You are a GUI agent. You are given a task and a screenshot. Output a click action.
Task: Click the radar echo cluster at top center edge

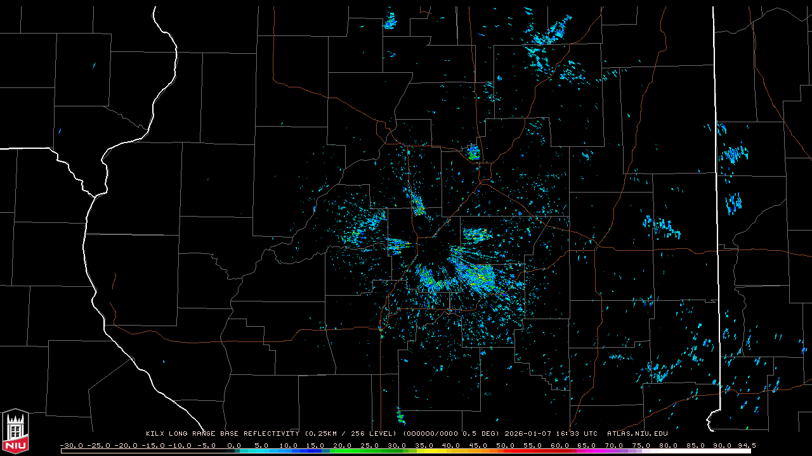coord(390,22)
